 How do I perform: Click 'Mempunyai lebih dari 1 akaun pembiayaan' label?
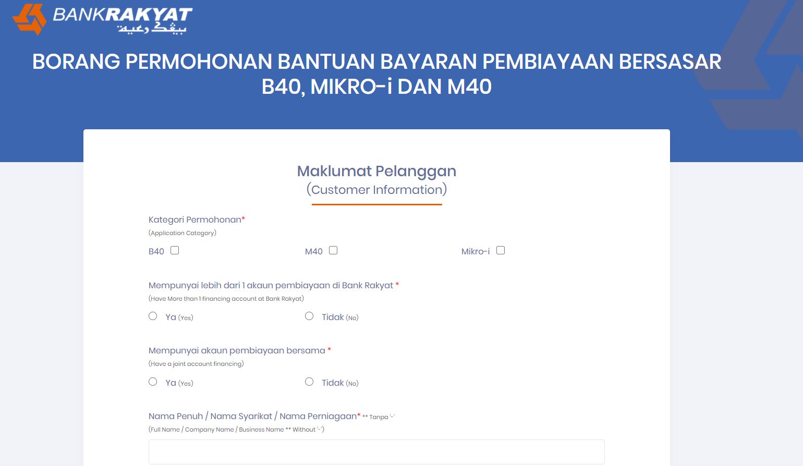pos(274,285)
